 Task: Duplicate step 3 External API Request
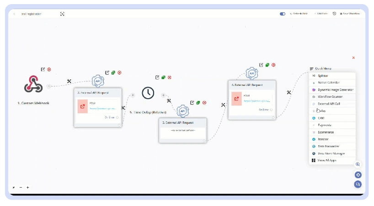click(x=198, y=103)
